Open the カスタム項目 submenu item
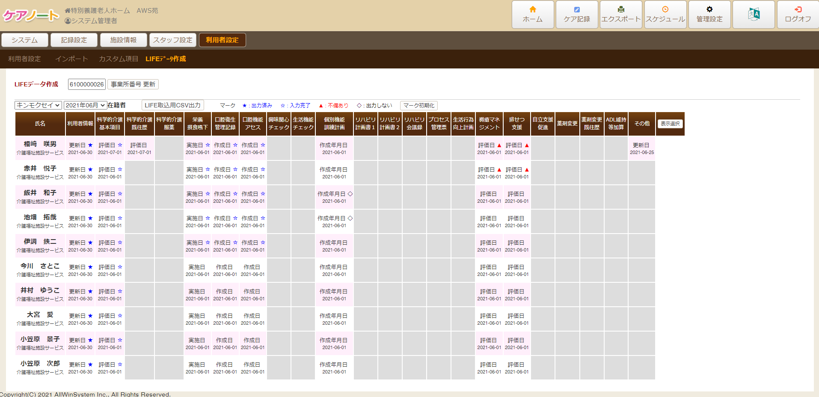819x397 pixels. click(119, 59)
